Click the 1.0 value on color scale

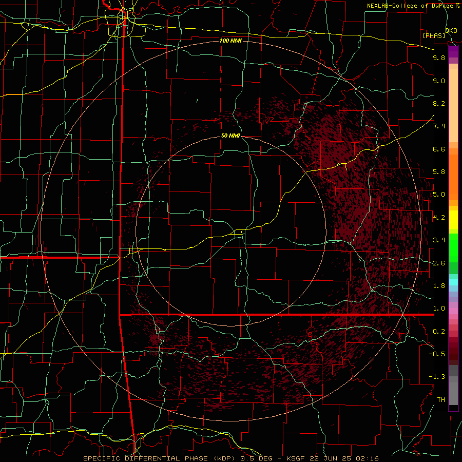pyautogui.click(x=439, y=309)
